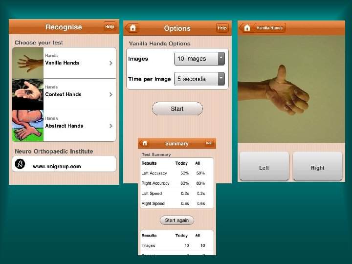Click the Vanilla Hands thumbnail image
Image resolution: width=352 pixels, height=264 pixels.
tap(28, 63)
